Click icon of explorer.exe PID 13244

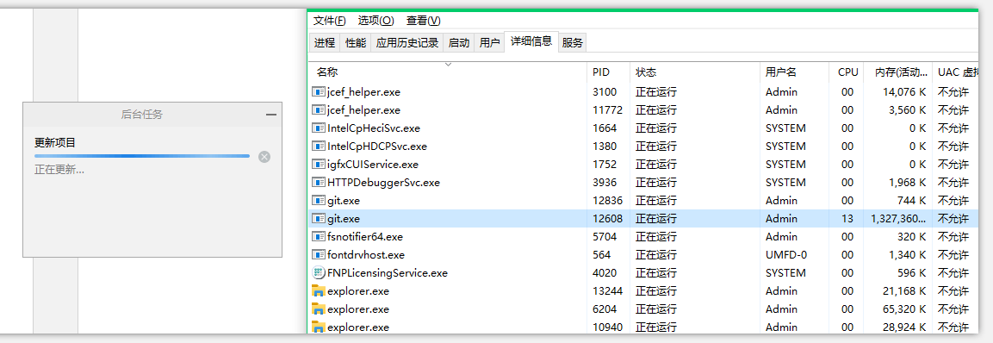point(319,291)
